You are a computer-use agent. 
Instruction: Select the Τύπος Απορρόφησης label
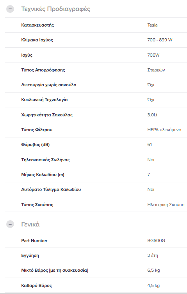pyautogui.click(x=43, y=70)
